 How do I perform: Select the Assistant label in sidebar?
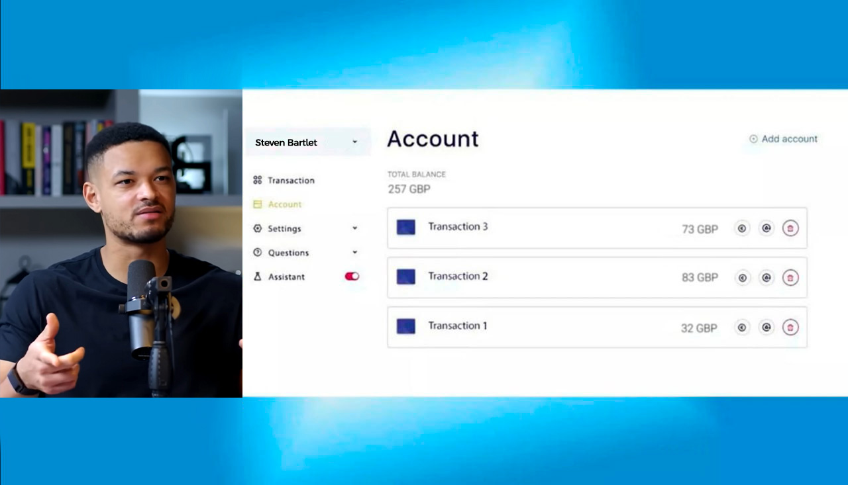[286, 277]
